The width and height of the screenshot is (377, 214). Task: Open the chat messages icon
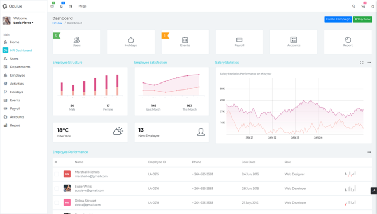pos(363,6)
